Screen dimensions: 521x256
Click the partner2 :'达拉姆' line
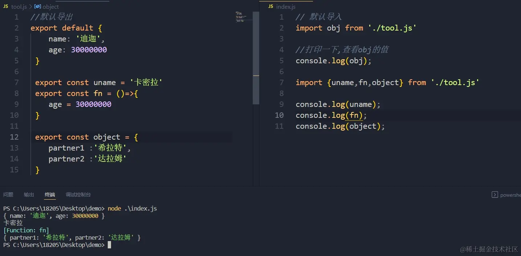[87, 159]
